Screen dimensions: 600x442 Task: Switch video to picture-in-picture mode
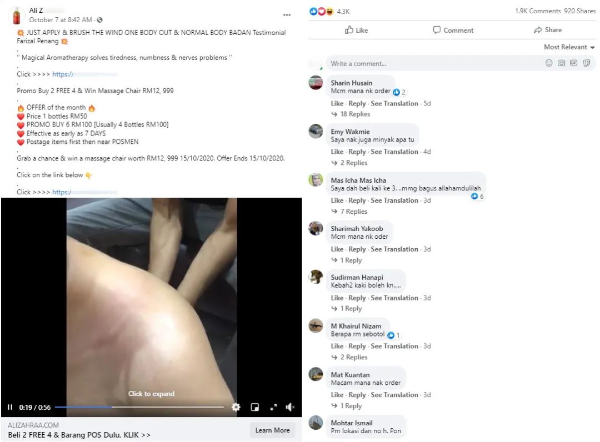[x=255, y=407]
